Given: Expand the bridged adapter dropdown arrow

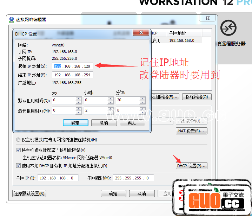Looking at the screenshot, I should pos(171,121).
